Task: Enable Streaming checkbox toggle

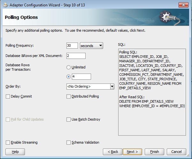Action: point(8,142)
